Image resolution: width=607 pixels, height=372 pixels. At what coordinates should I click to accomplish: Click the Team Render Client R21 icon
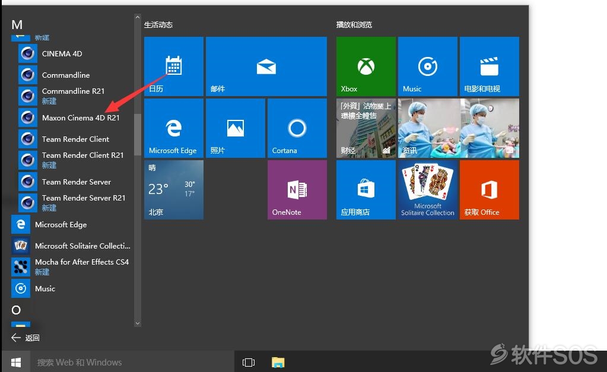pos(28,160)
